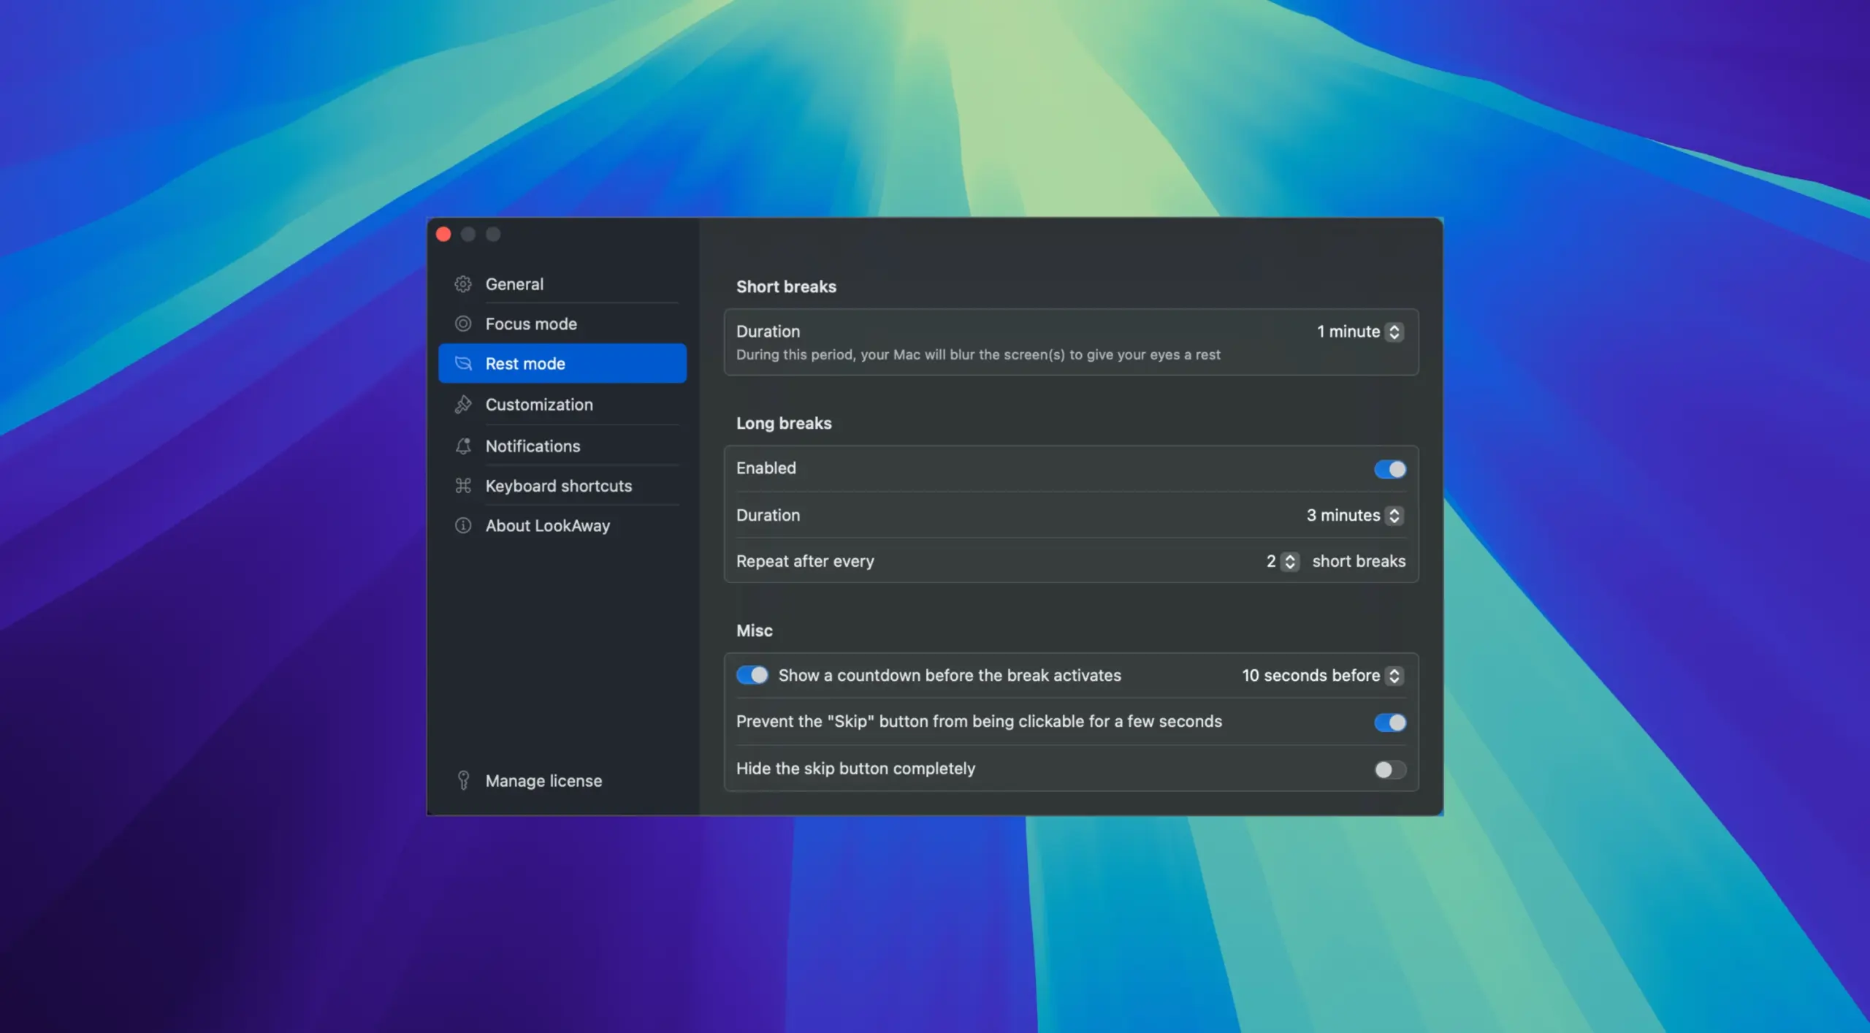Toggle the countdown before break switch
Screen dimensions: 1870x1033
(x=752, y=675)
